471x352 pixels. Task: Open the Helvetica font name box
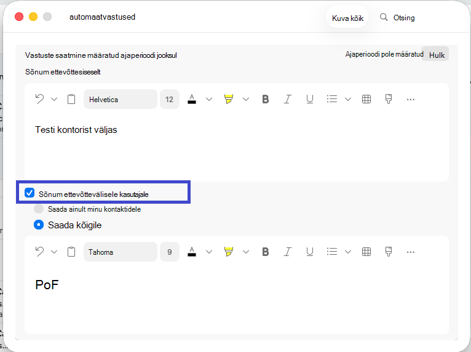[120, 99]
